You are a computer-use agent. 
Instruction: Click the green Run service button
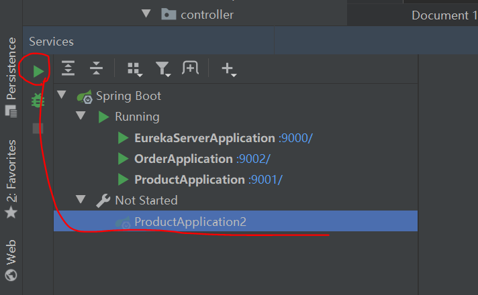[x=38, y=70]
